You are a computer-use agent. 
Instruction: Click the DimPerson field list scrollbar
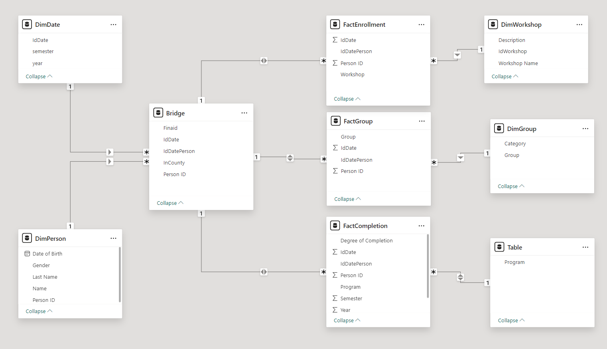(120, 275)
